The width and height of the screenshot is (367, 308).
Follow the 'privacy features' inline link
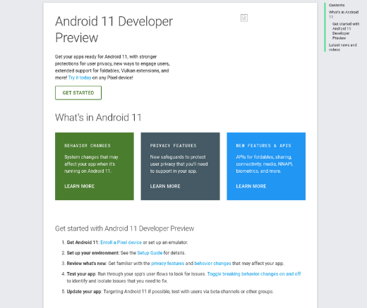pyautogui.click(x=167, y=264)
